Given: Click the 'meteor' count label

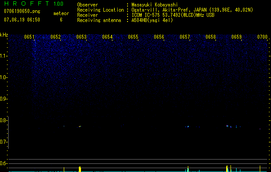Looking at the screenshot, I should click(x=61, y=13).
